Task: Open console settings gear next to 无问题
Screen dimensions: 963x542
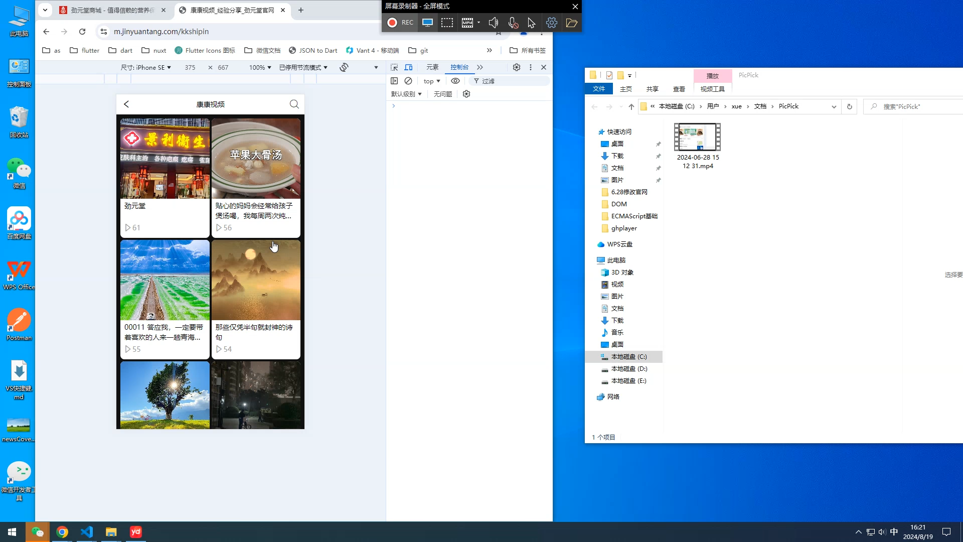Action: (x=466, y=94)
